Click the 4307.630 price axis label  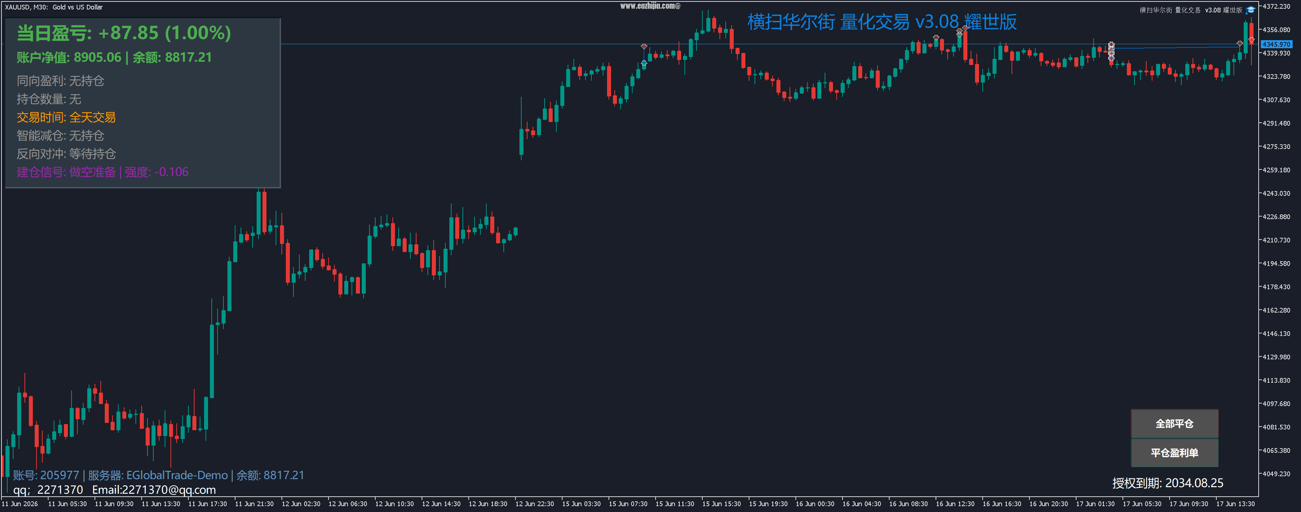point(1276,100)
